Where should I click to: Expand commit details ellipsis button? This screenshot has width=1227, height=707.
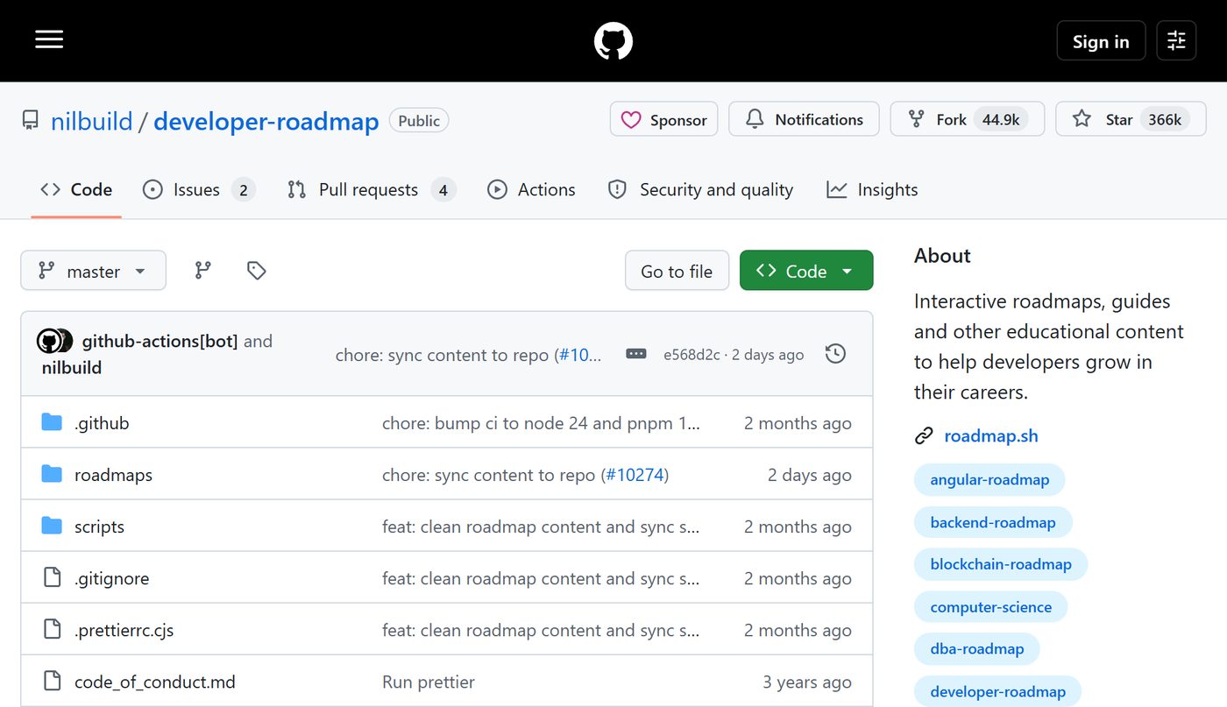point(636,354)
